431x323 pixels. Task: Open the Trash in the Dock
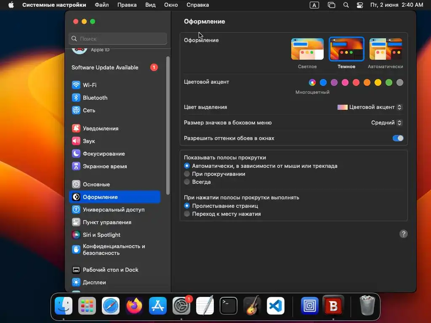click(367, 305)
